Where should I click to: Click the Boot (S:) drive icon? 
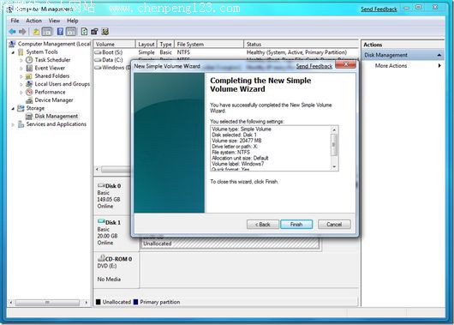click(98, 52)
